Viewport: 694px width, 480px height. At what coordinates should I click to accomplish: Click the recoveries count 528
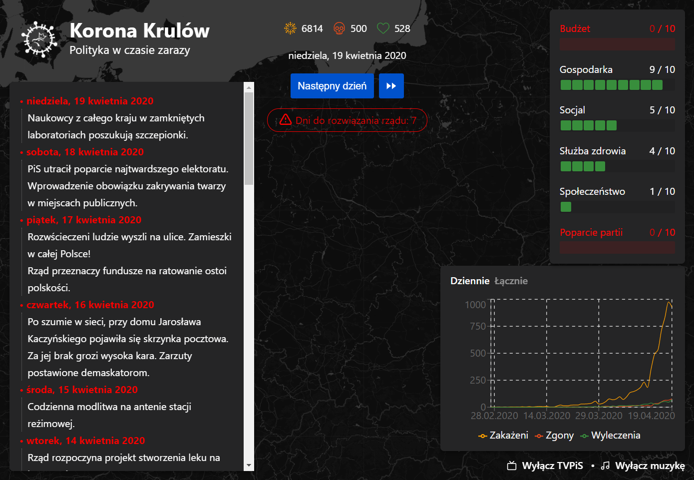pos(402,28)
